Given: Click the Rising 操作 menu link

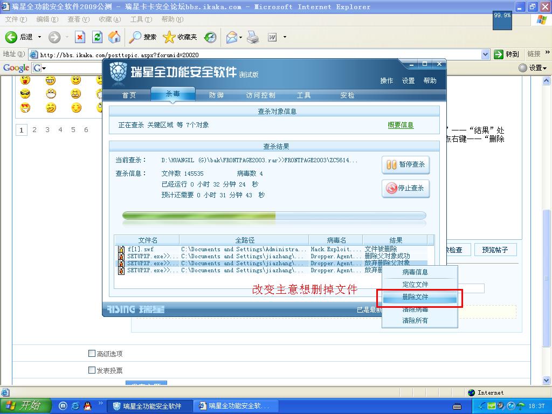Looking at the screenshot, I should pos(387,81).
